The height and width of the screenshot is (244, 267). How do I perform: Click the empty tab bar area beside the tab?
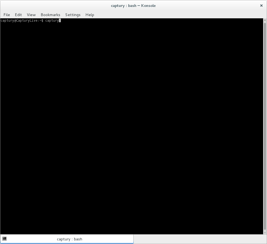pos(200,239)
